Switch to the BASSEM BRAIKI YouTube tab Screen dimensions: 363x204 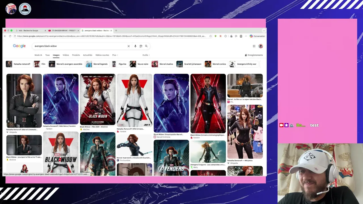[x=64, y=31]
